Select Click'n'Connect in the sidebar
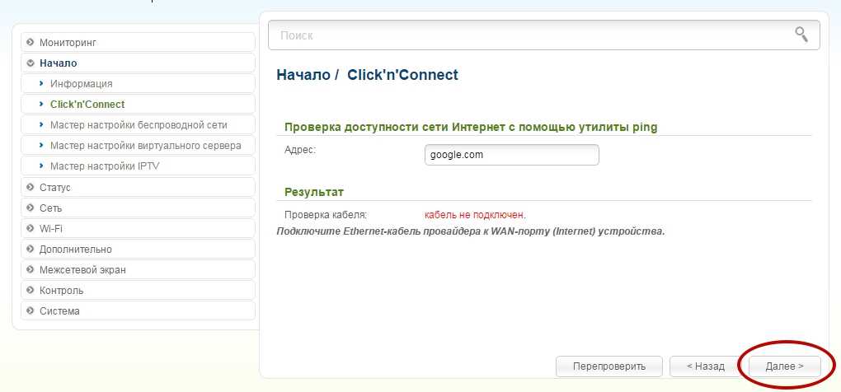This screenshot has height=392, width=841. pyautogui.click(x=87, y=105)
